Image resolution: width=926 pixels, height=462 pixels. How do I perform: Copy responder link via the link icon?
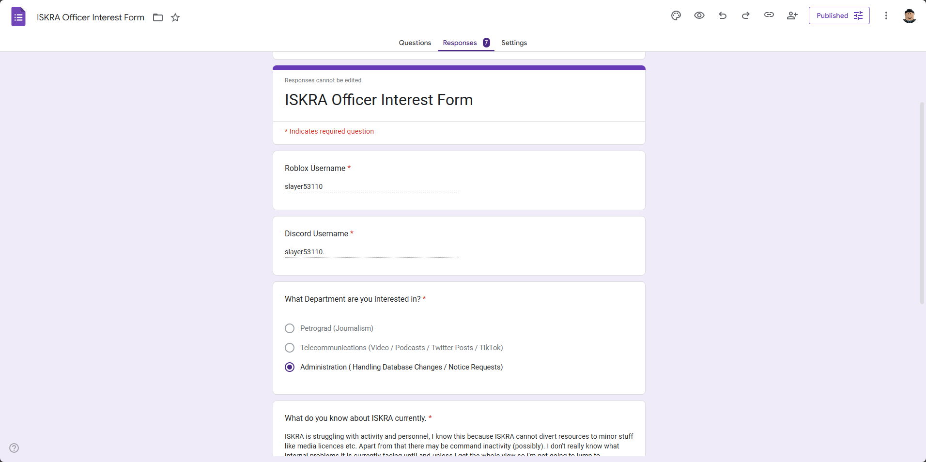coord(769,15)
